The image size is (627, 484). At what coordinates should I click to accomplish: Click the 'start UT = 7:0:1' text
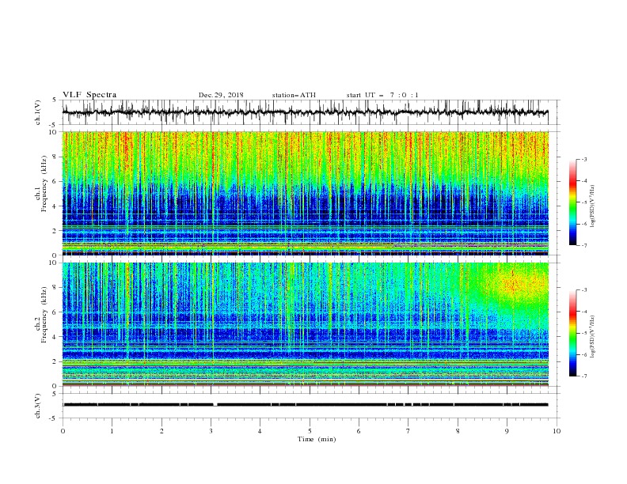tap(382, 95)
